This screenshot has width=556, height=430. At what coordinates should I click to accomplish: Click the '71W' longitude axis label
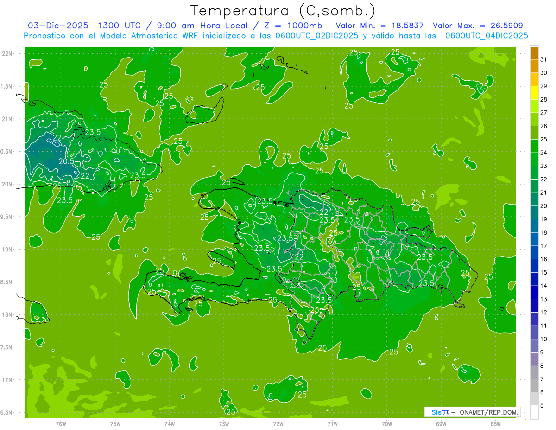pos(332,424)
